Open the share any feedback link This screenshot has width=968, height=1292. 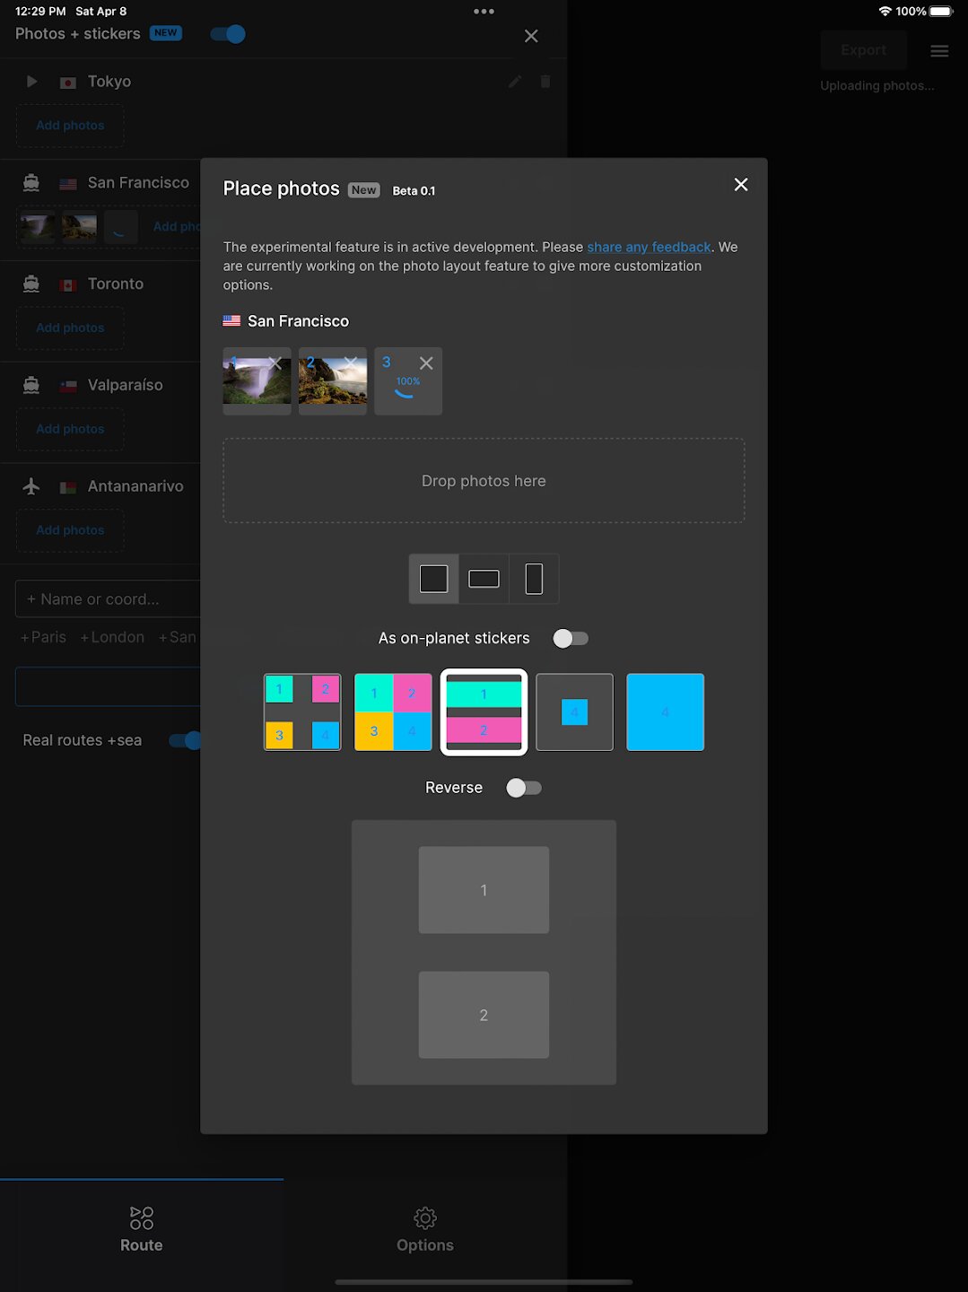tap(649, 247)
